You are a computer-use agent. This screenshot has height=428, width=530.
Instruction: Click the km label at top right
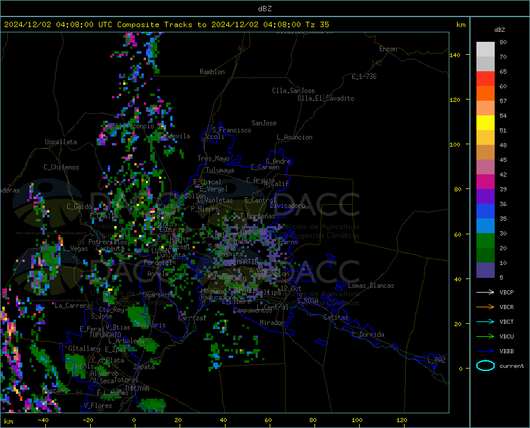point(461,25)
